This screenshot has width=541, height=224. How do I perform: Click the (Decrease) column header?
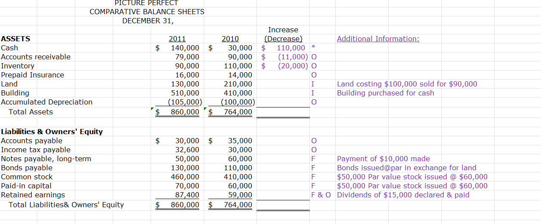[x=283, y=39]
